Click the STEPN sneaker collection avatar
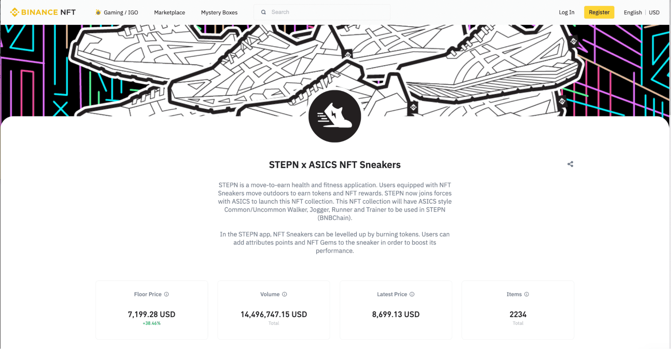Image resolution: width=671 pixels, height=349 pixels. pyautogui.click(x=335, y=116)
